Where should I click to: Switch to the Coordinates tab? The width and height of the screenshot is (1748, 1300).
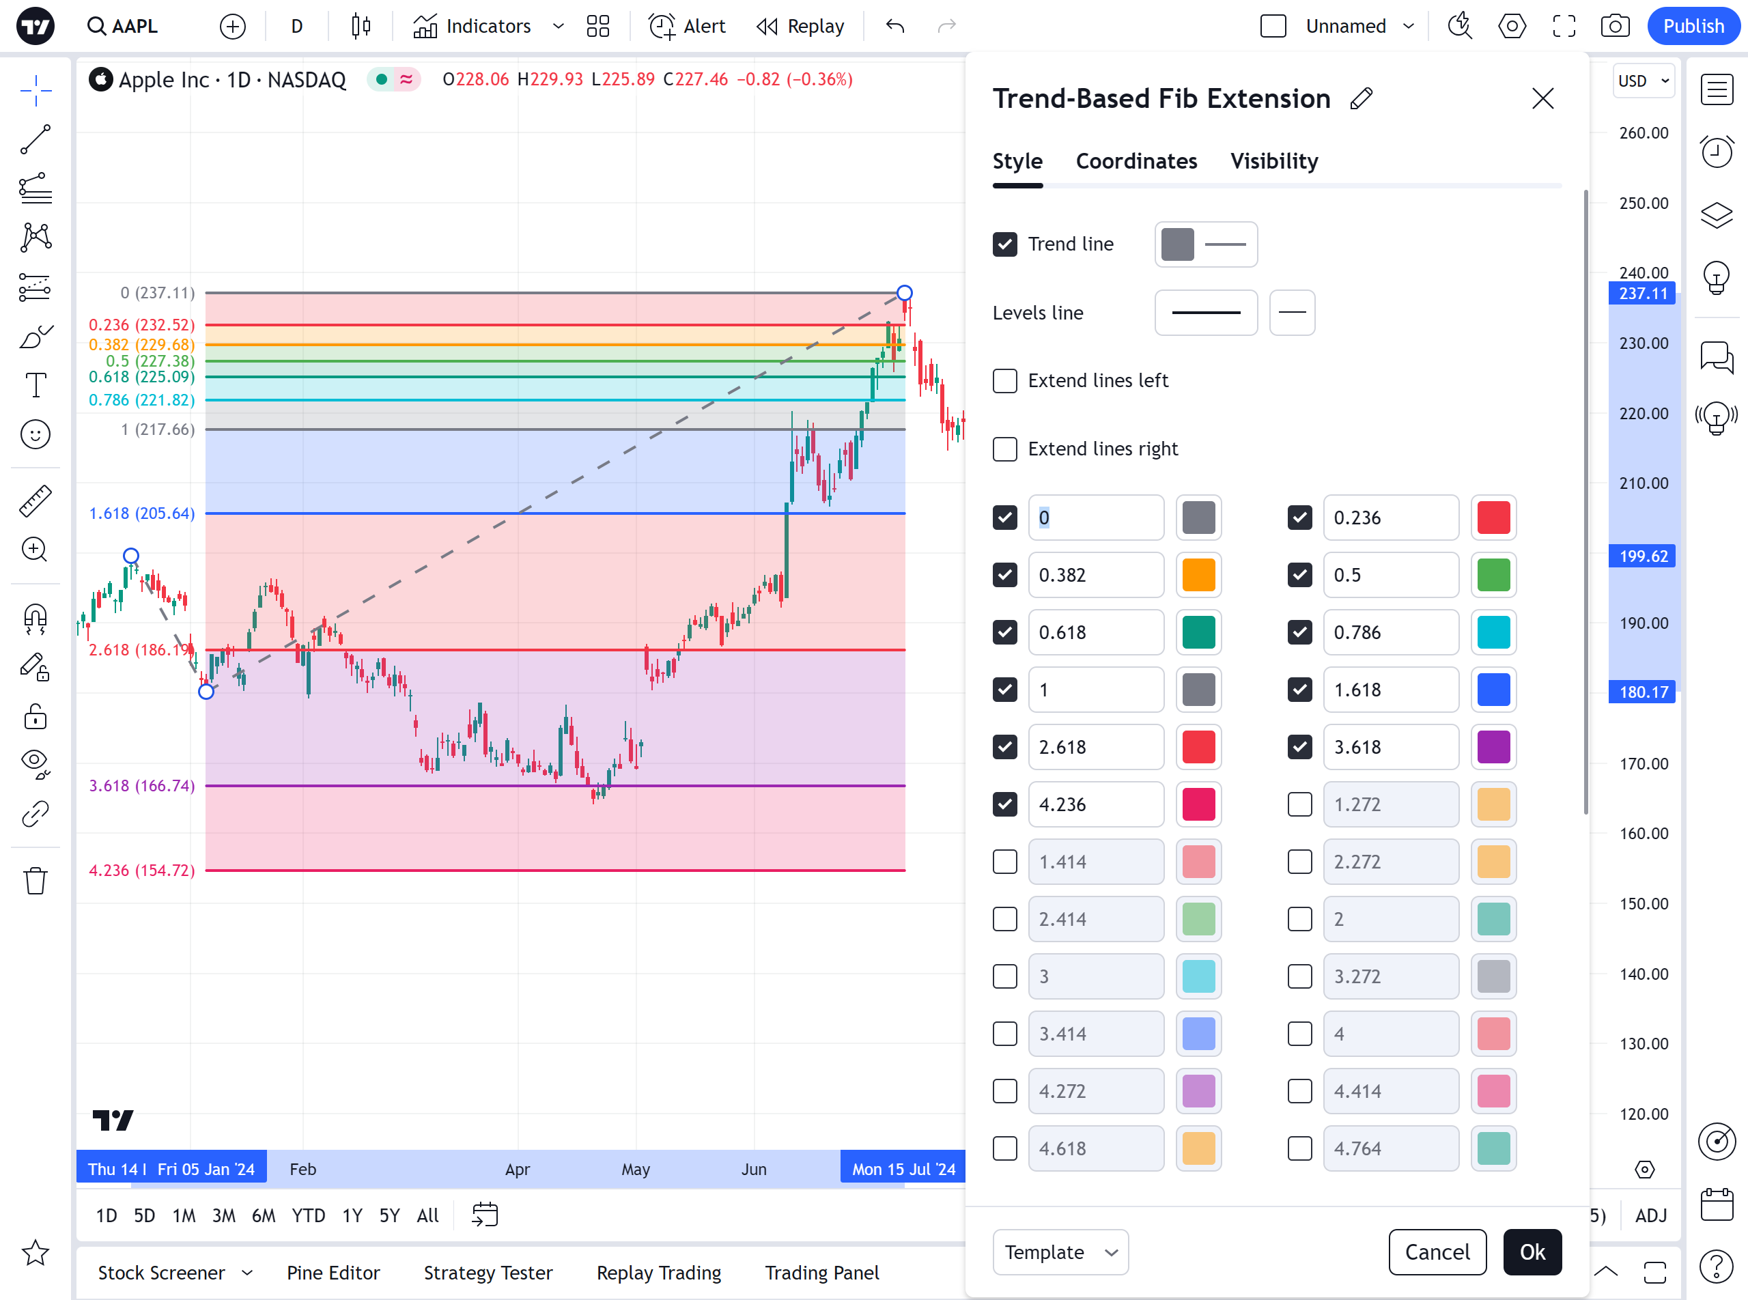click(1136, 161)
